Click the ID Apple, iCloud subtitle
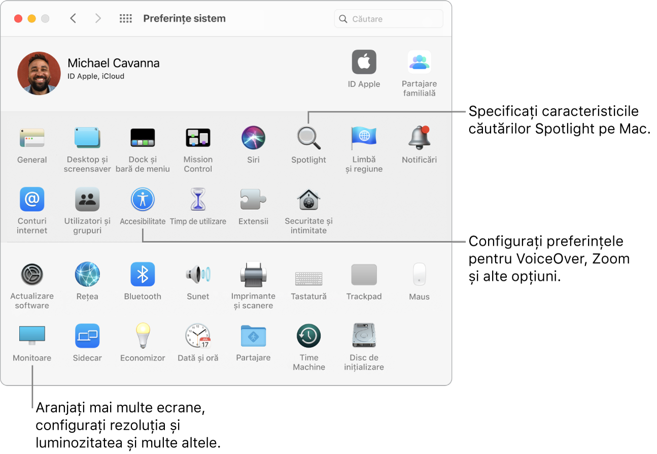This screenshot has width=657, height=454. click(x=96, y=76)
